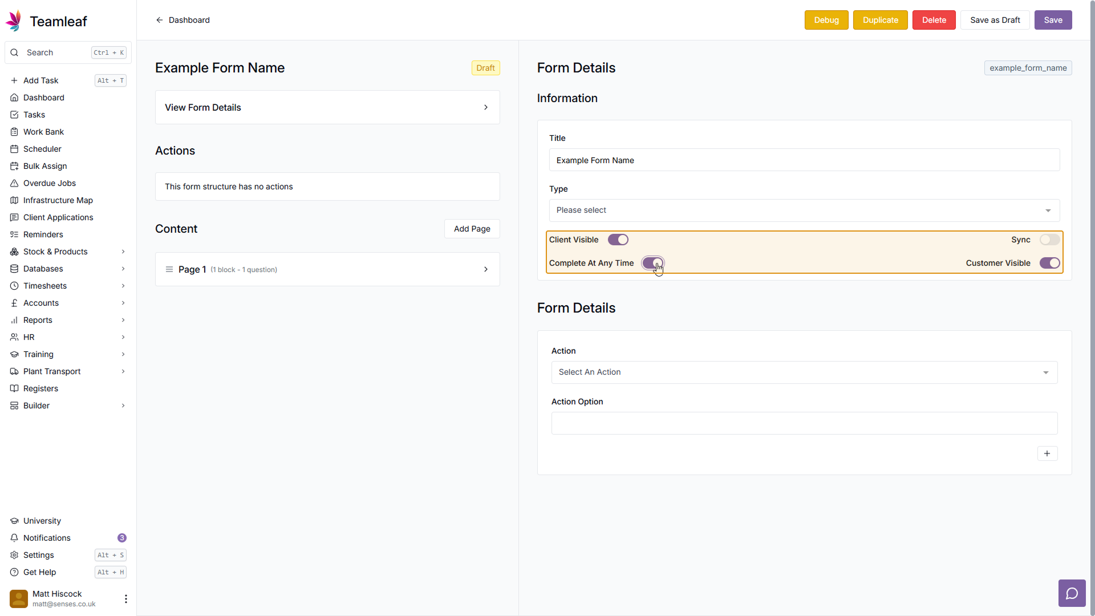The width and height of the screenshot is (1095, 616).
Task: Open the Select An Action dropdown
Action: pos(804,372)
